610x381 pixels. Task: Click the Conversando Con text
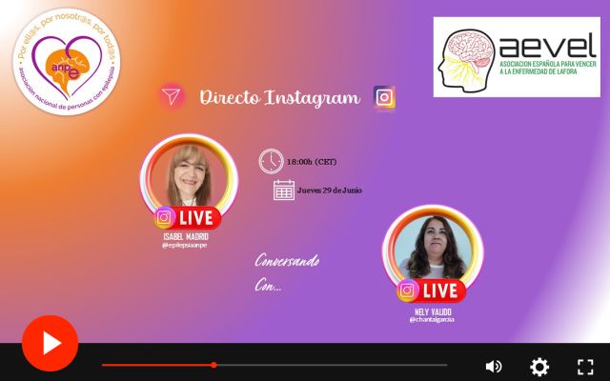287,271
